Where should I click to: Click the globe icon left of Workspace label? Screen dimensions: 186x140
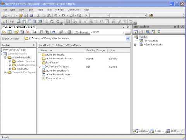click(69, 32)
